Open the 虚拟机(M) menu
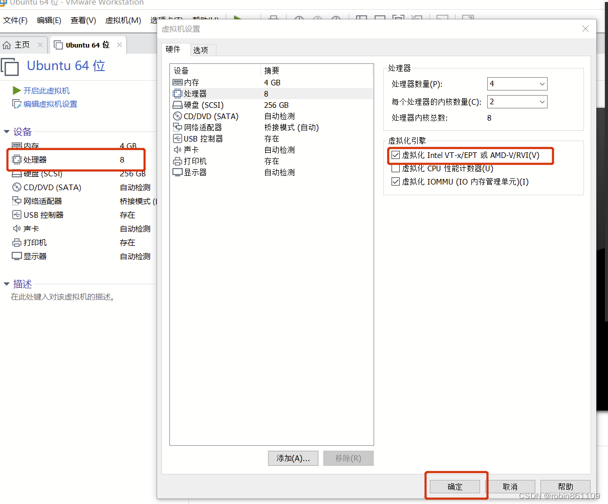This screenshot has width=608, height=504. [x=123, y=20]
